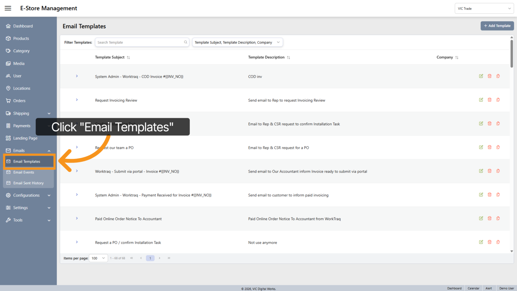This screenshot has width=517, height=291.
Task: Expand the Request our team a PO row
Action: [x=77, y=147]
